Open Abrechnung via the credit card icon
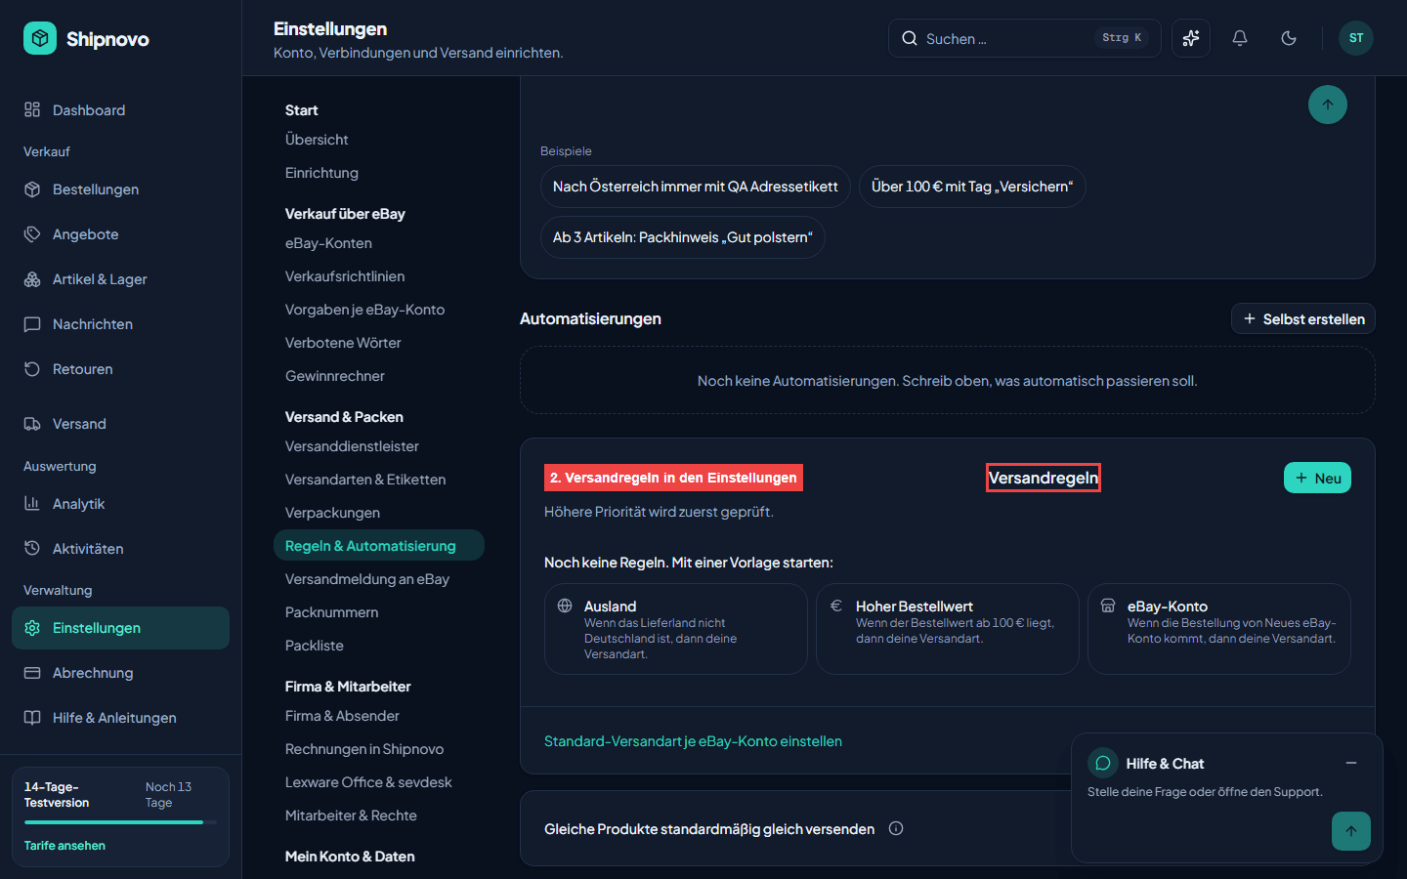The height and width of the screenshot is (879, 1407). (x=32, y=673)
